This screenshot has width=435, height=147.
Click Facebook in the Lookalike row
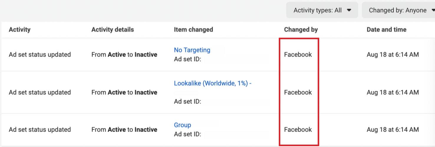point(298,92)
